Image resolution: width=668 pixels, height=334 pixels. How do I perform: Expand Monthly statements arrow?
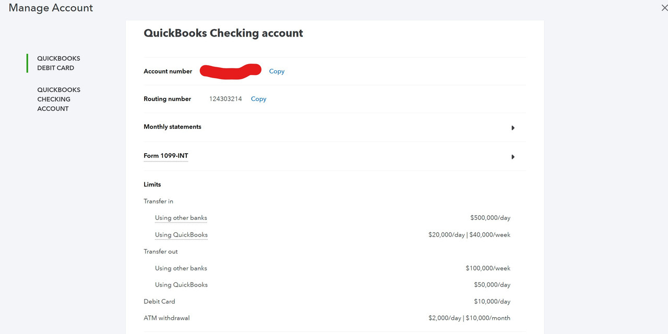[x=513, y=128]
